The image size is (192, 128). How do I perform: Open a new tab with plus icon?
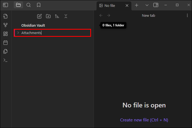pos(137,5)
